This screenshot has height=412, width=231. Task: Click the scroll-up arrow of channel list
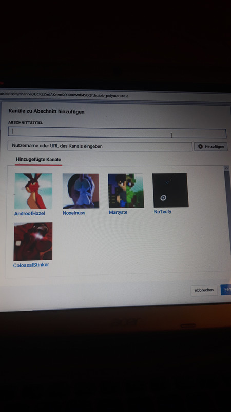[226, 168]
